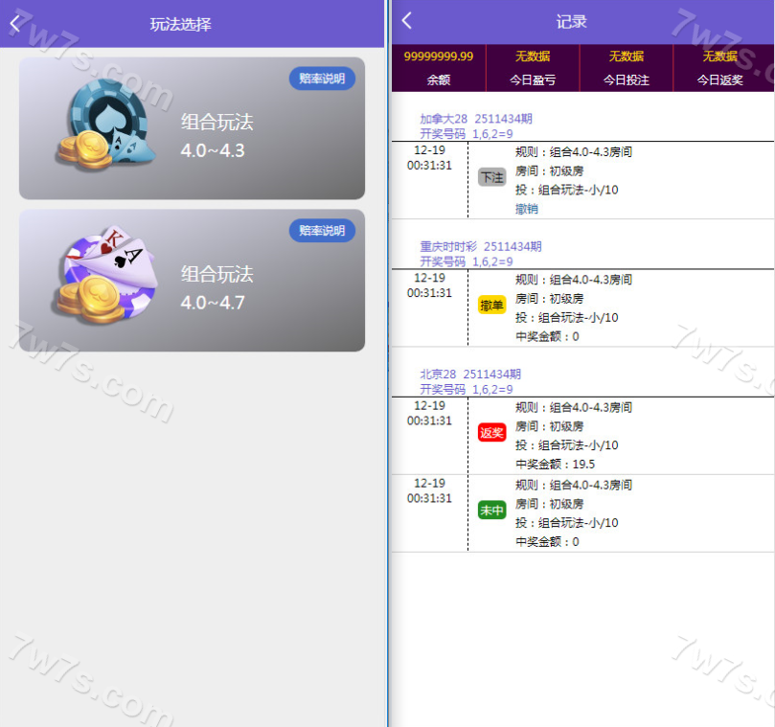This screenshot has width=775, height=727.
Task: Choose the 组合玩法 4.0~4.7 card
Action: tap(217, 287)
